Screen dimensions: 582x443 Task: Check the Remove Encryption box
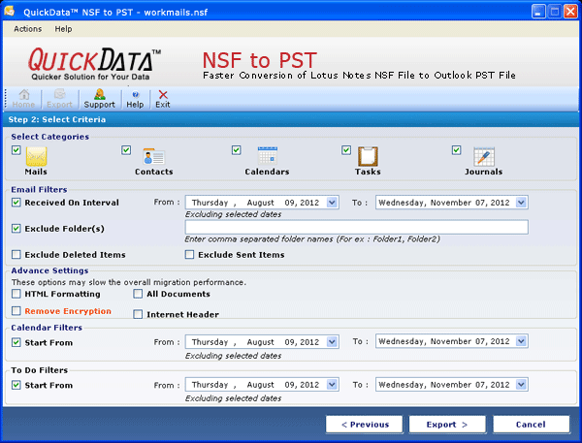tap(16, 311)
